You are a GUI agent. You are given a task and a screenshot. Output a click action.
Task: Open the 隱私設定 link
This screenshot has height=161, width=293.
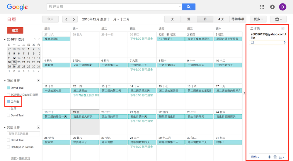click(25, 158)
